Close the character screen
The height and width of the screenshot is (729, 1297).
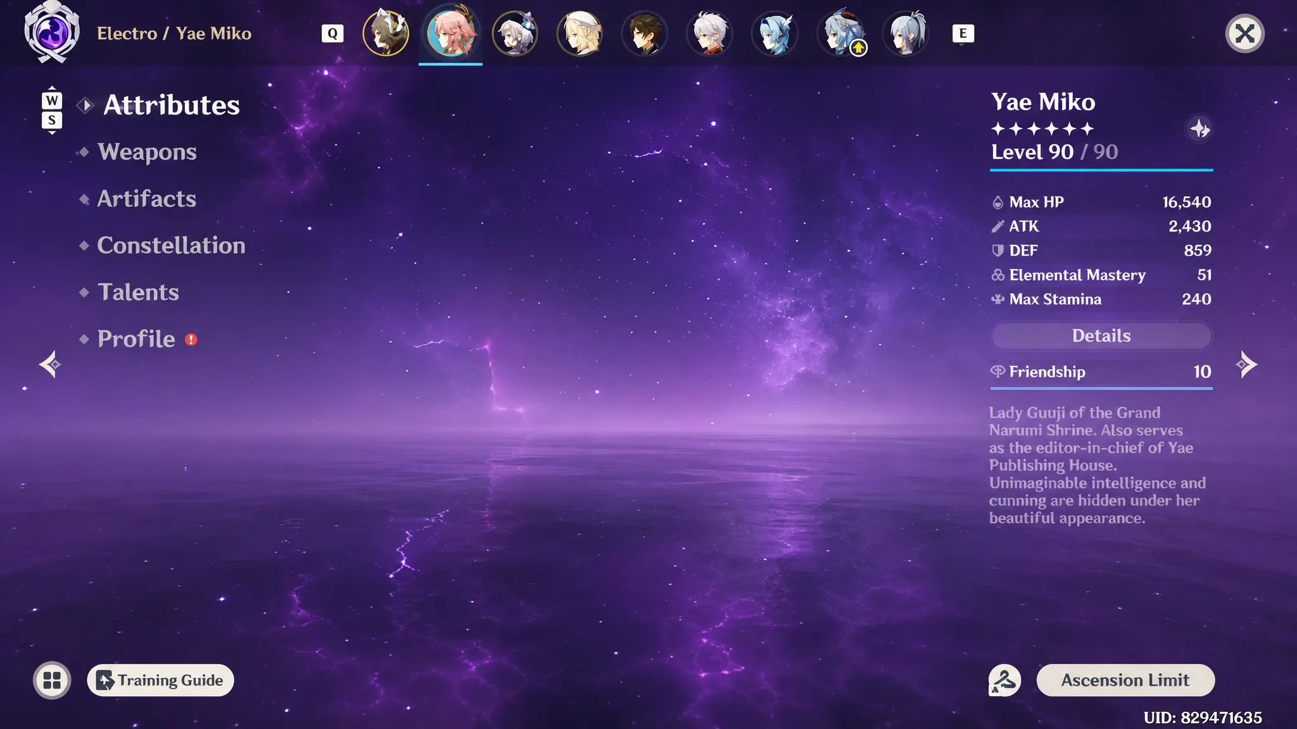pos(1244,34)
